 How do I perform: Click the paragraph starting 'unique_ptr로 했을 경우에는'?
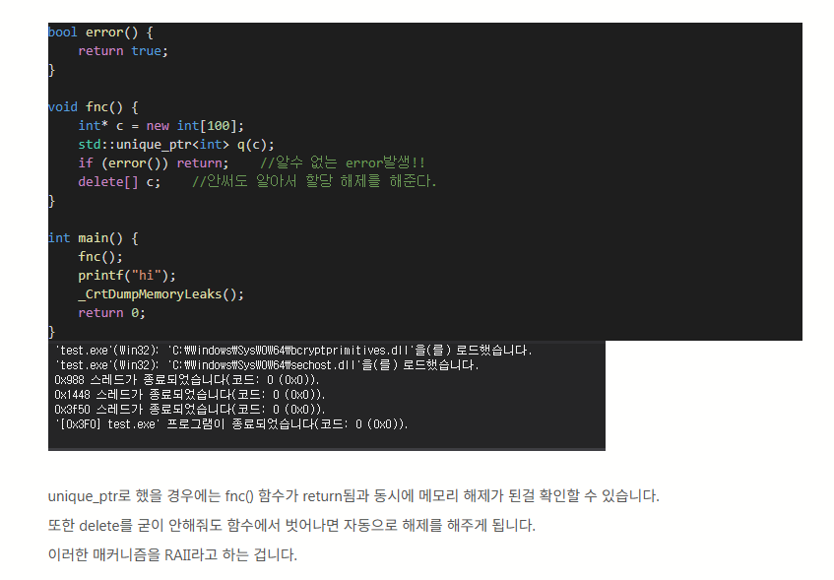tap(353, 496)
